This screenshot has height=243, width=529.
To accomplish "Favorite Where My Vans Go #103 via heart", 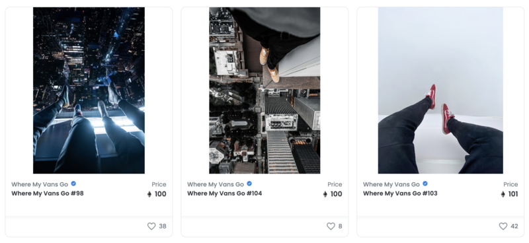I will [x=503, y=226].
